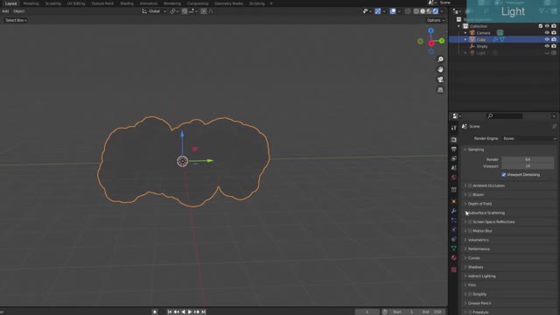
Task: Click the play animation button
Action: point(190,311)
